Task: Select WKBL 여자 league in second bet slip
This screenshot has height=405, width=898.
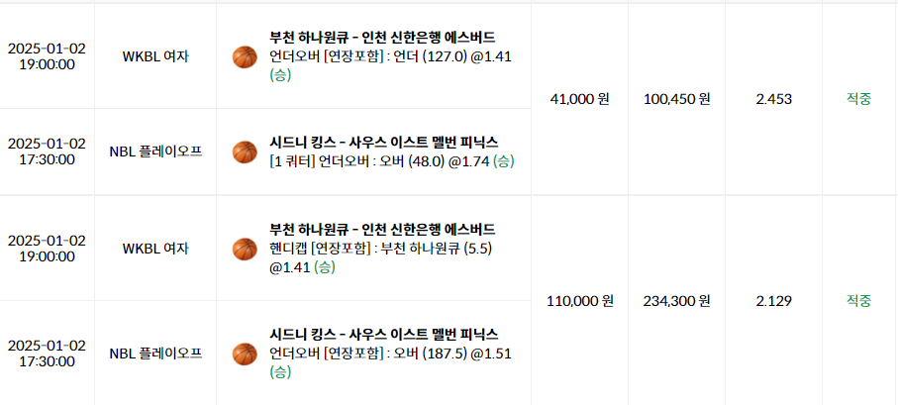Action: (x=155, y=249)
